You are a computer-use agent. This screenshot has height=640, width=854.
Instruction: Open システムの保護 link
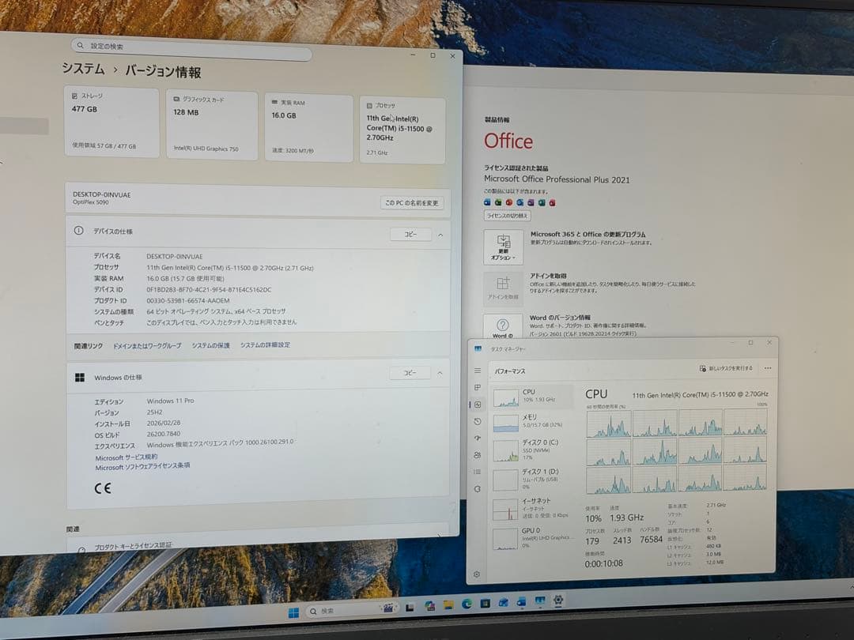pos(211,345)
